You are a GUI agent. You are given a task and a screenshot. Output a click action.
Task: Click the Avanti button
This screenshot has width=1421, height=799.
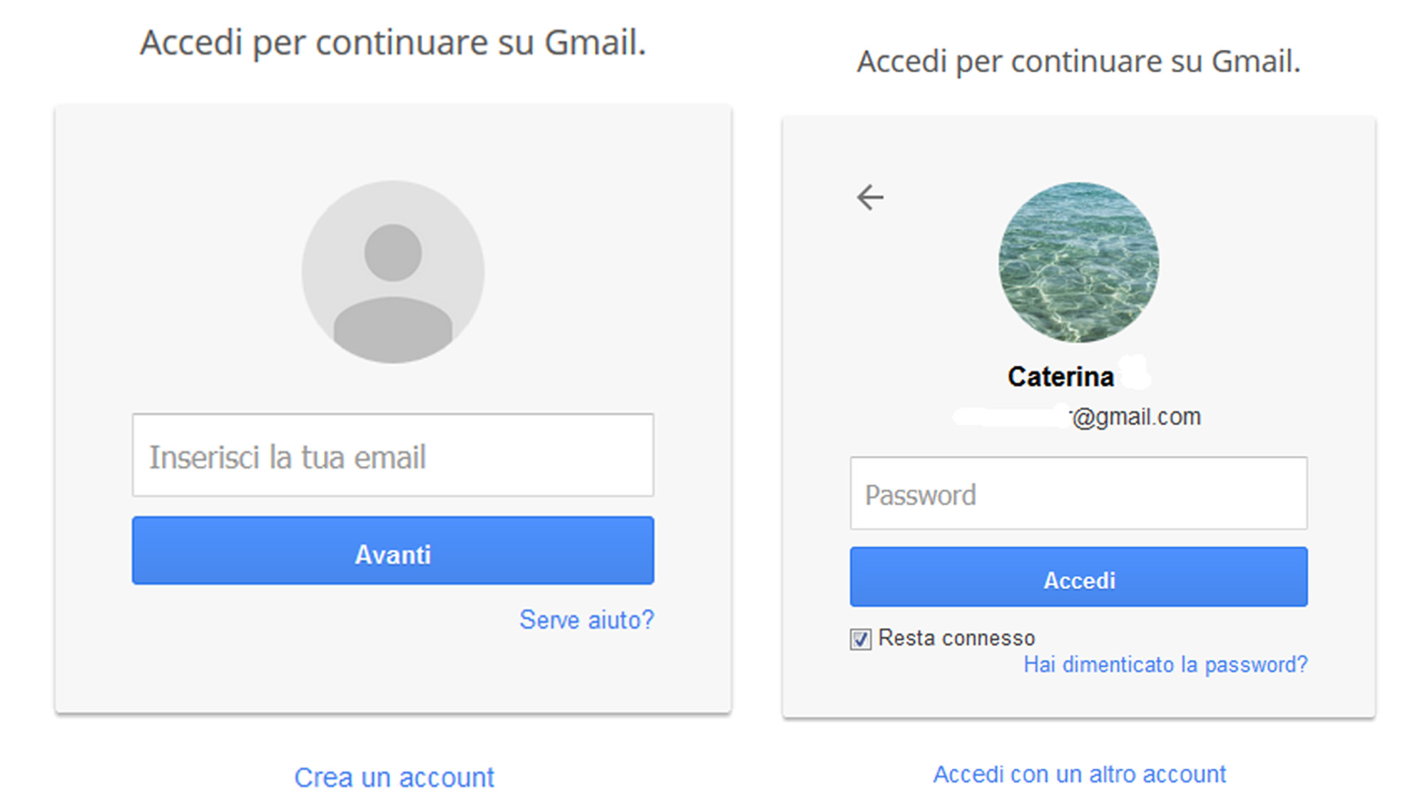click(392, 553)
